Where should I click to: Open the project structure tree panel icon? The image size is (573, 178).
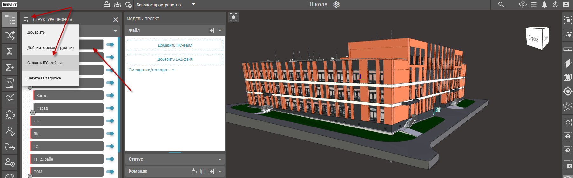pos(10,20)
